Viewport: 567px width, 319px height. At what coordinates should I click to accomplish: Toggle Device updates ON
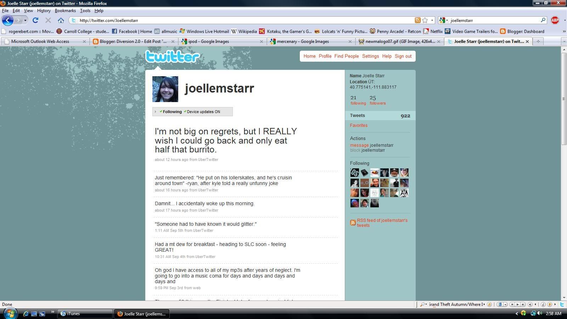pyautogui.click(x=202, y=112)
